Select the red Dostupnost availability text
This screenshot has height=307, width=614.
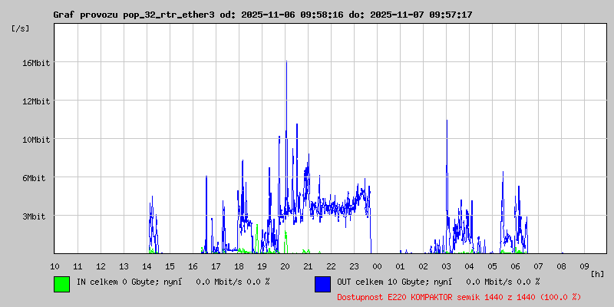click(x=459, y=297)
